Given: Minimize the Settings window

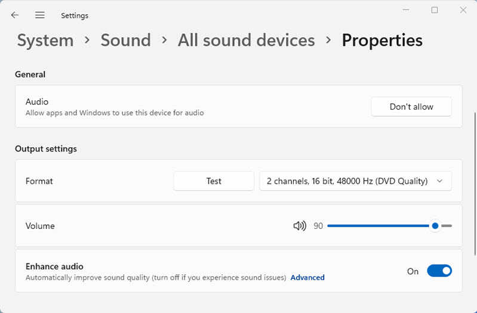Looking at the screenshot, I should [x=406, y=10].
